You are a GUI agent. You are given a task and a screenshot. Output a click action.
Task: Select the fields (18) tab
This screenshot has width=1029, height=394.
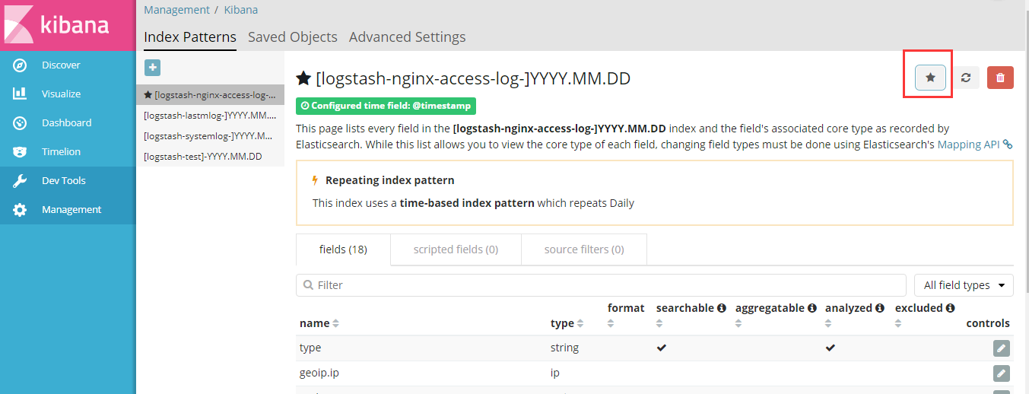pos(343,249)
